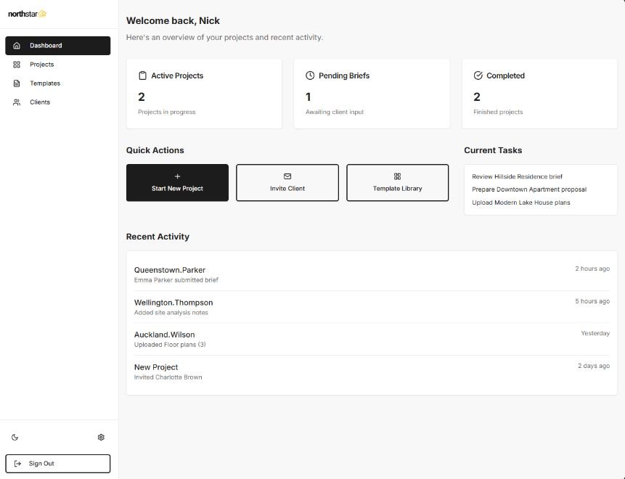
Task: Open Queenstown.Parker activity entry
Action: [372, 274]
